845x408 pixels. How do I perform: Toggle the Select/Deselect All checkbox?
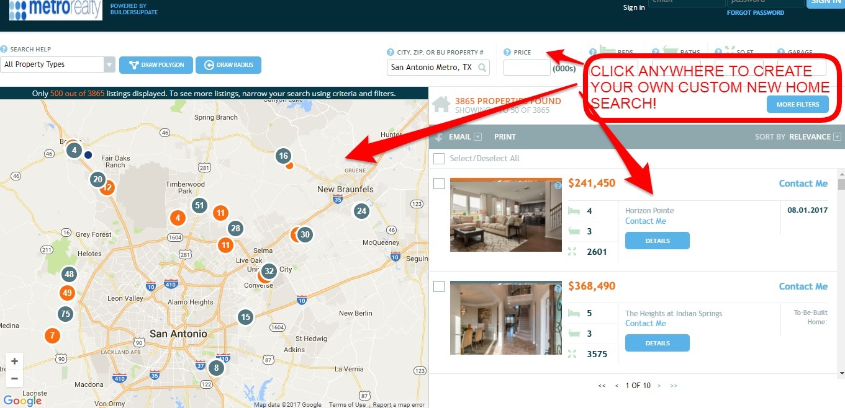439,159
